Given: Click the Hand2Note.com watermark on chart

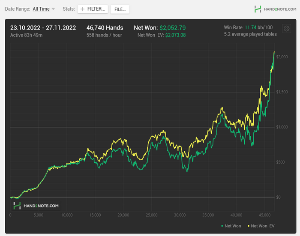Looking at the screenshot, I should pos(36,206).
